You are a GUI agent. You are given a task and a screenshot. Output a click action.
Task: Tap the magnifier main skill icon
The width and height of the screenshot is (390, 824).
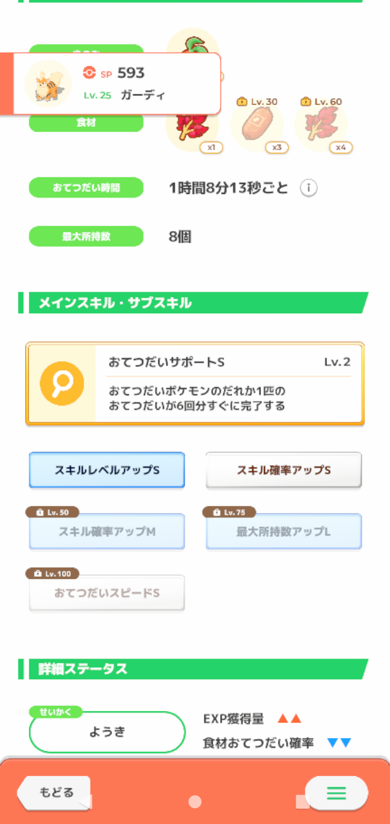(62, 383)
